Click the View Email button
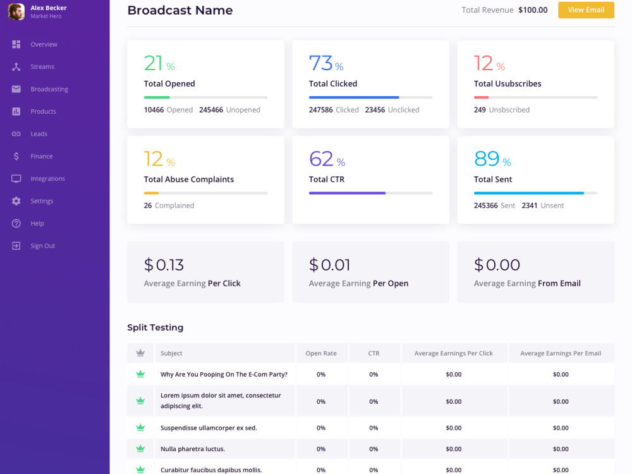This screenshot has width=632, height=474. 586,10
